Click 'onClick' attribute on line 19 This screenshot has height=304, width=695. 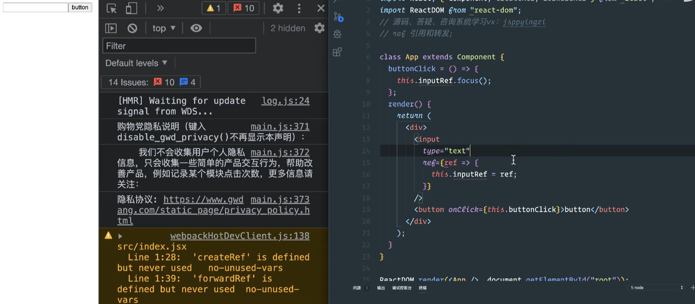(x=463, y=210)
